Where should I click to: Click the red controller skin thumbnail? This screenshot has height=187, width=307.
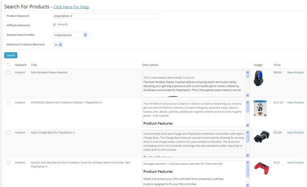tap(262, 169)
